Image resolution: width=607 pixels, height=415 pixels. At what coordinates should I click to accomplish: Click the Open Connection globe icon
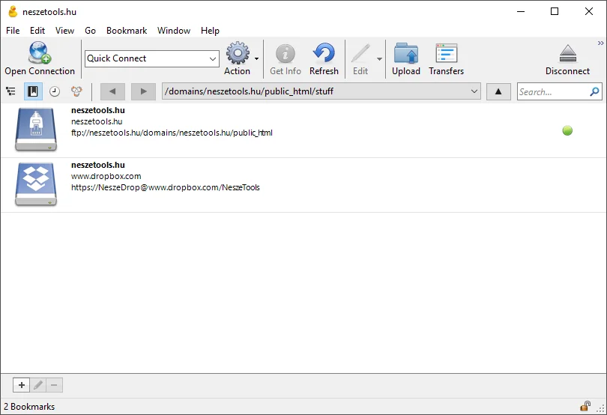coord(40,53)
